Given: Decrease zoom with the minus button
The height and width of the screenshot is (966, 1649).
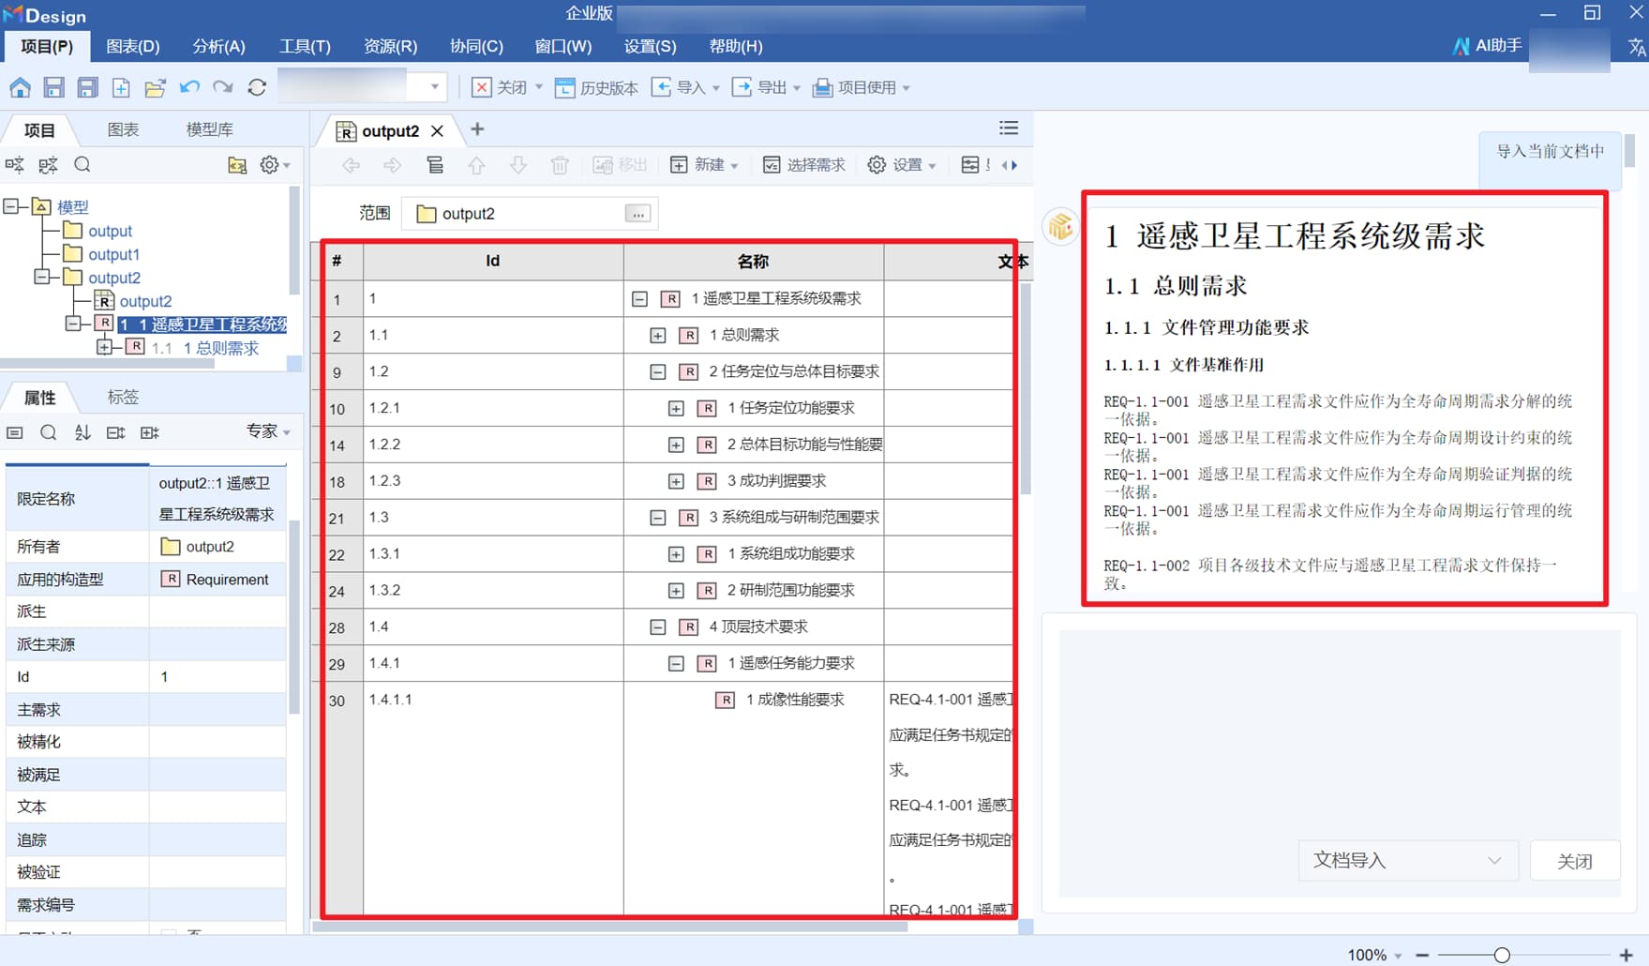Looking at the screenshot, I should pyautogui.click(x=1422, y=955).
